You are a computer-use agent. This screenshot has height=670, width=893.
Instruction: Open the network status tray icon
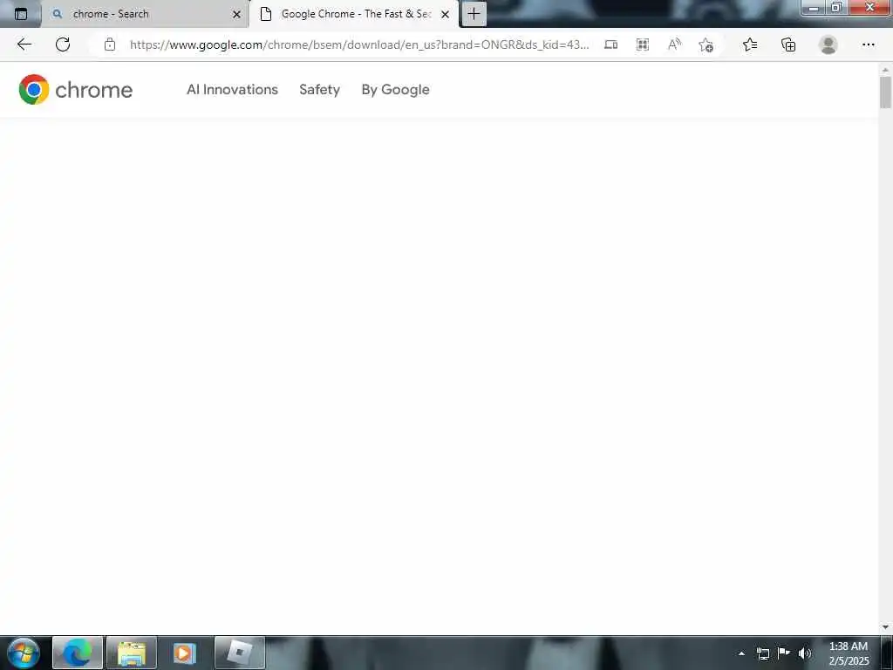click(763, 653)
